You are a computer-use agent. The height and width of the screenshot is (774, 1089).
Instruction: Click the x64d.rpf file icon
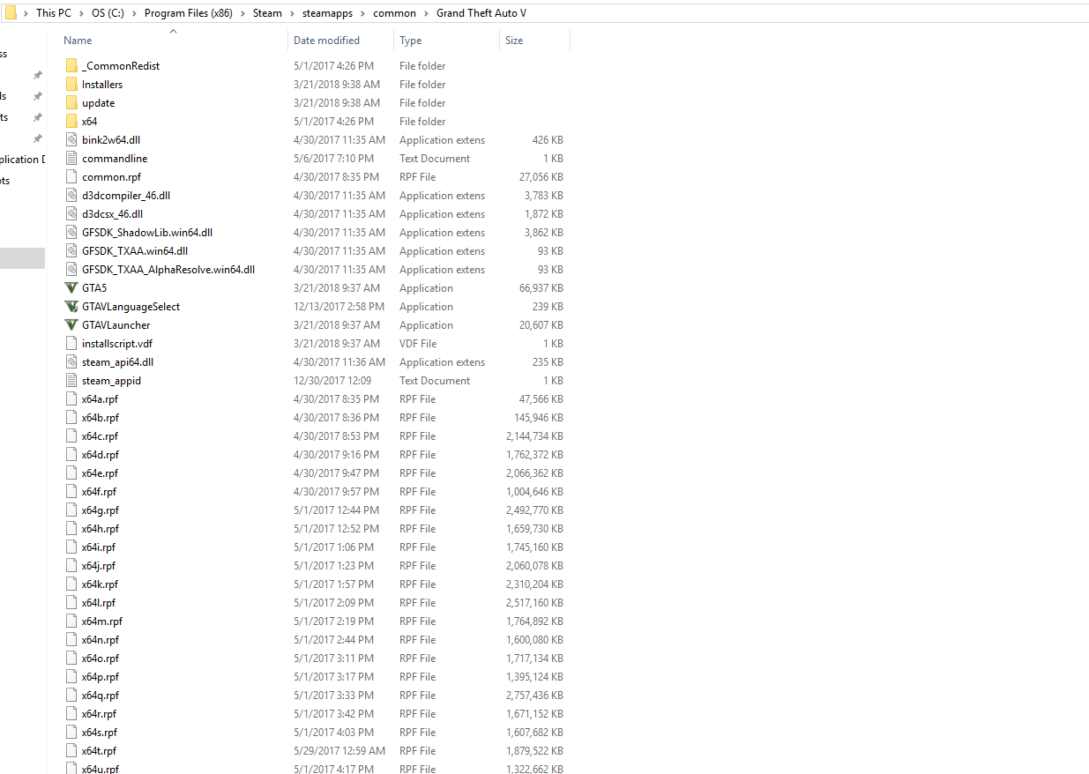[x=71, y=455]
